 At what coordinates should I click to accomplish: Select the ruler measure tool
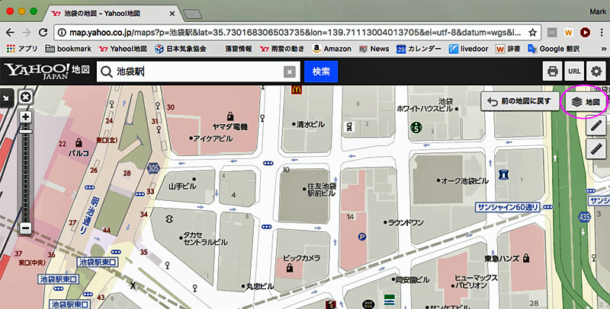pyautogui.click(x=596, y=149)
